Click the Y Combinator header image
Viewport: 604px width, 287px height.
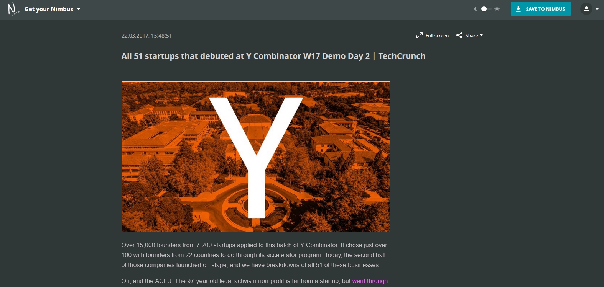[256, 157]
